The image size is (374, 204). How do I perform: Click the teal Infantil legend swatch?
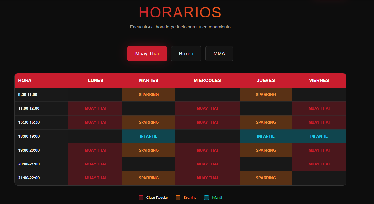coord(207,198)
